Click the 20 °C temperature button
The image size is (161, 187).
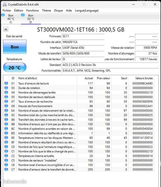tap(15, 68)
